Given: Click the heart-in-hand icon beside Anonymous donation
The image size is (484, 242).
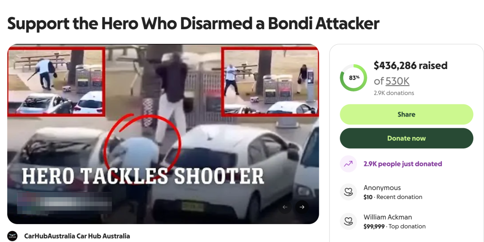Looking at the screenshot, I should [x=348, y=192].
